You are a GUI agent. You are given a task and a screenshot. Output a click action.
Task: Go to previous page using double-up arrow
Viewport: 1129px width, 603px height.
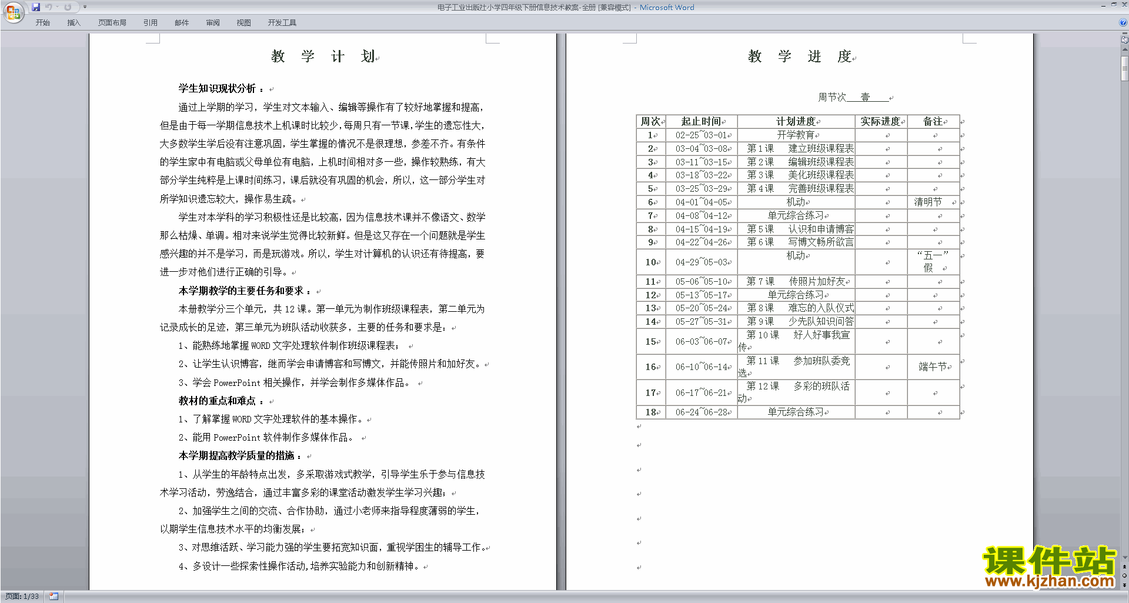coord(1124,567)
